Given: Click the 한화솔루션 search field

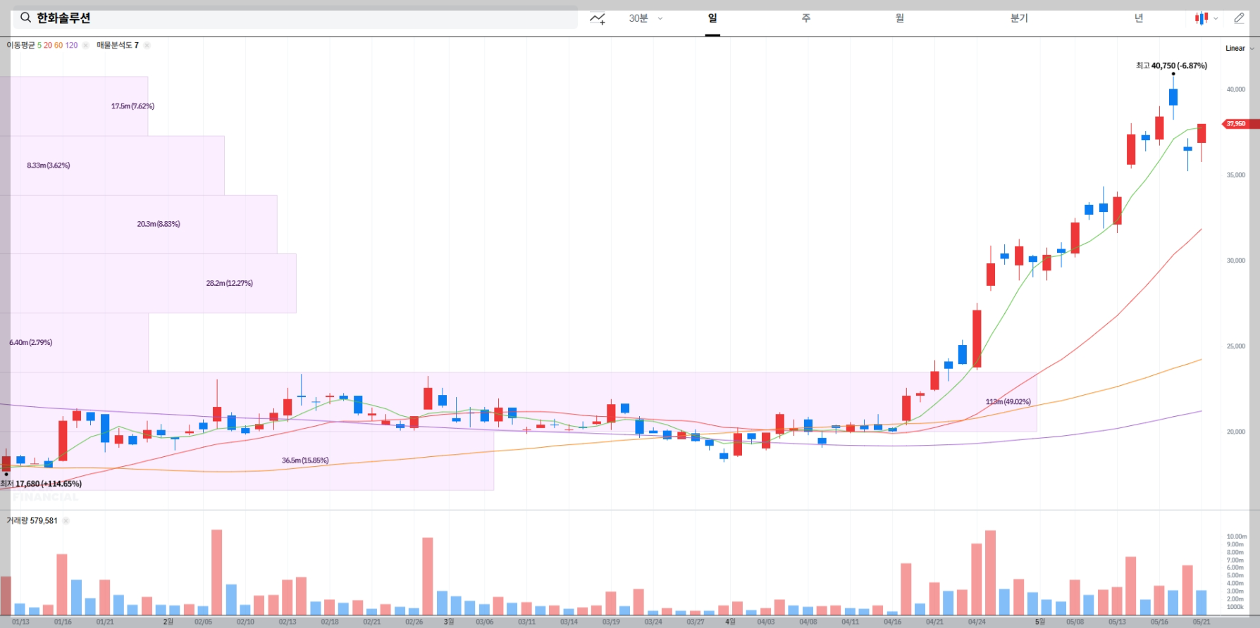Looking at the screenshot, I should (x=295, y=18).
